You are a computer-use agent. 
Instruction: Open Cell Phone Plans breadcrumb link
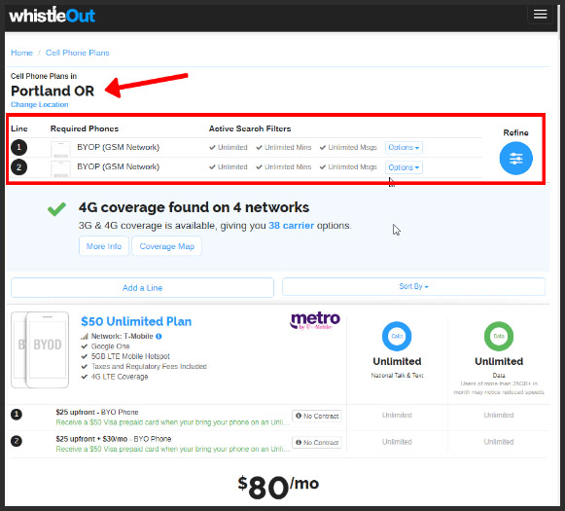coord(78,53)
